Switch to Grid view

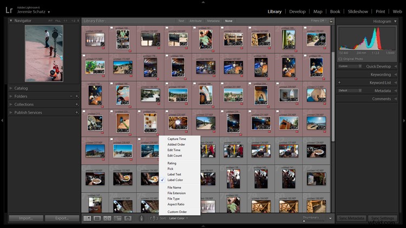click(x=87, y=218)
